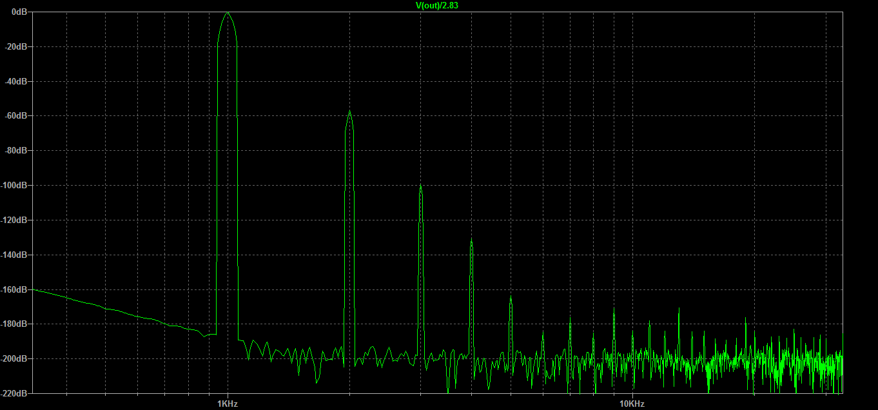Click the third harmonic peak near -100dB
The width and height of the screenshot is (878, 410).
pyautogui.click(x=420, y=186)
